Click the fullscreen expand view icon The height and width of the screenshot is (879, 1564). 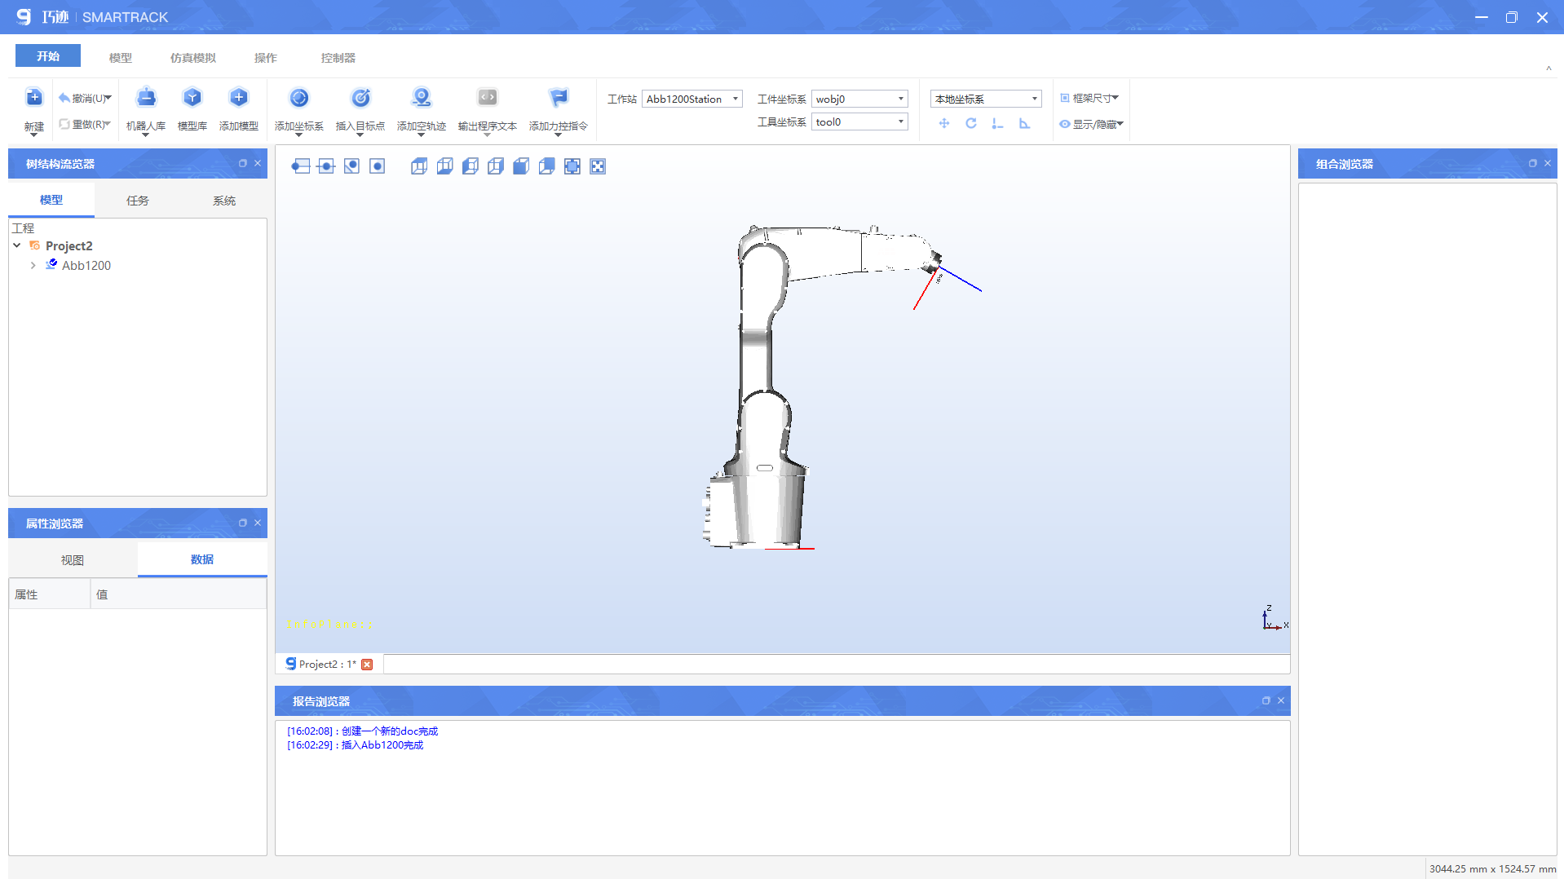[598, 166]
